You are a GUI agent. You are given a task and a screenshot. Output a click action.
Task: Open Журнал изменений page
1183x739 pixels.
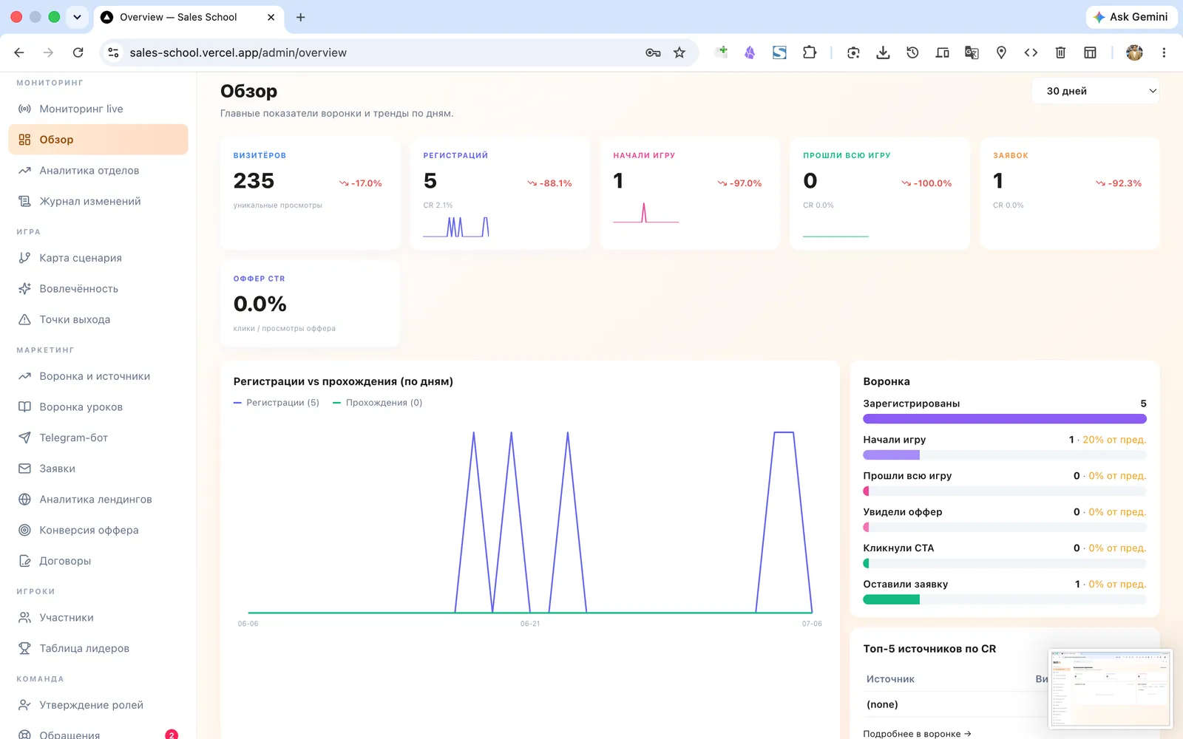click(x=98, y=201)
